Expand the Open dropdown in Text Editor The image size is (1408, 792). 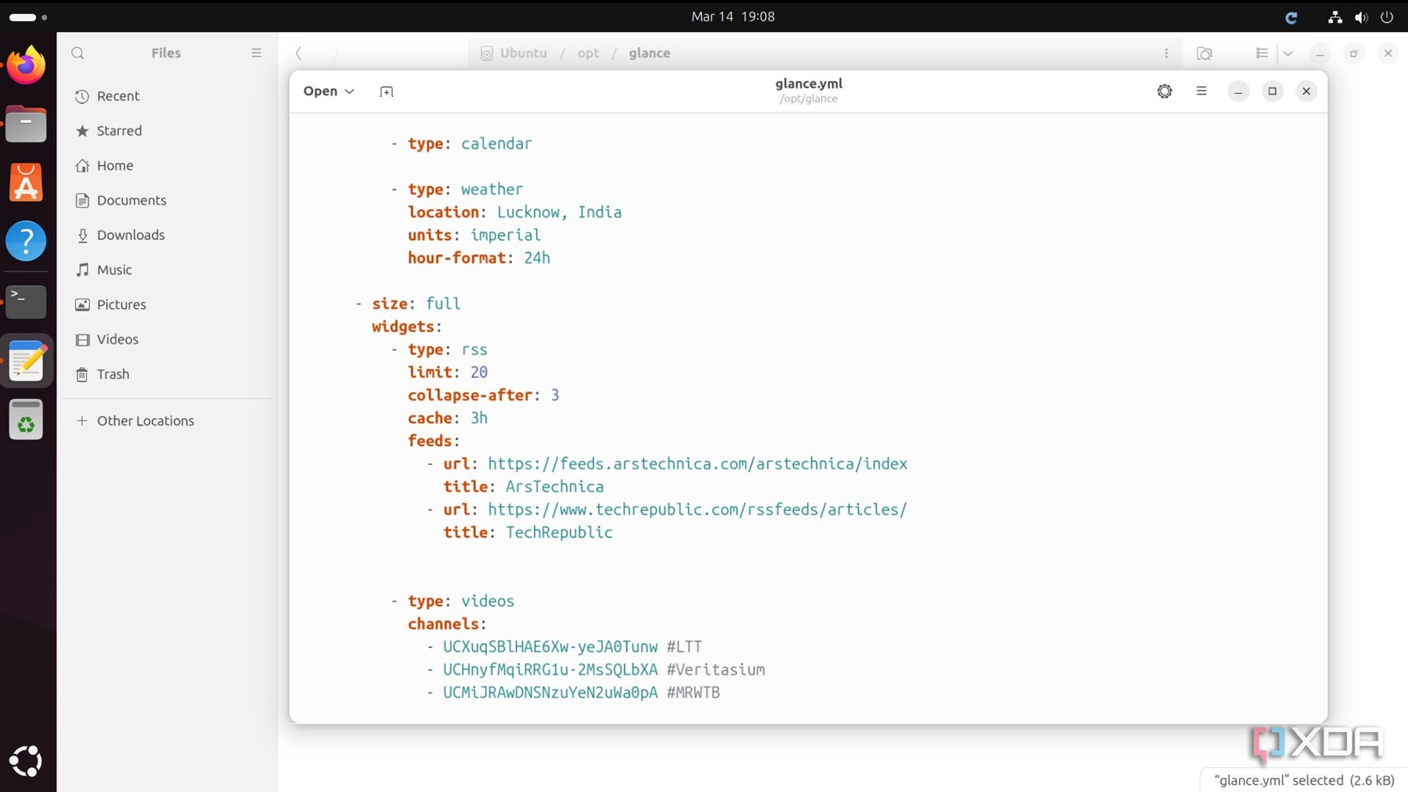(x=329, y=91)
